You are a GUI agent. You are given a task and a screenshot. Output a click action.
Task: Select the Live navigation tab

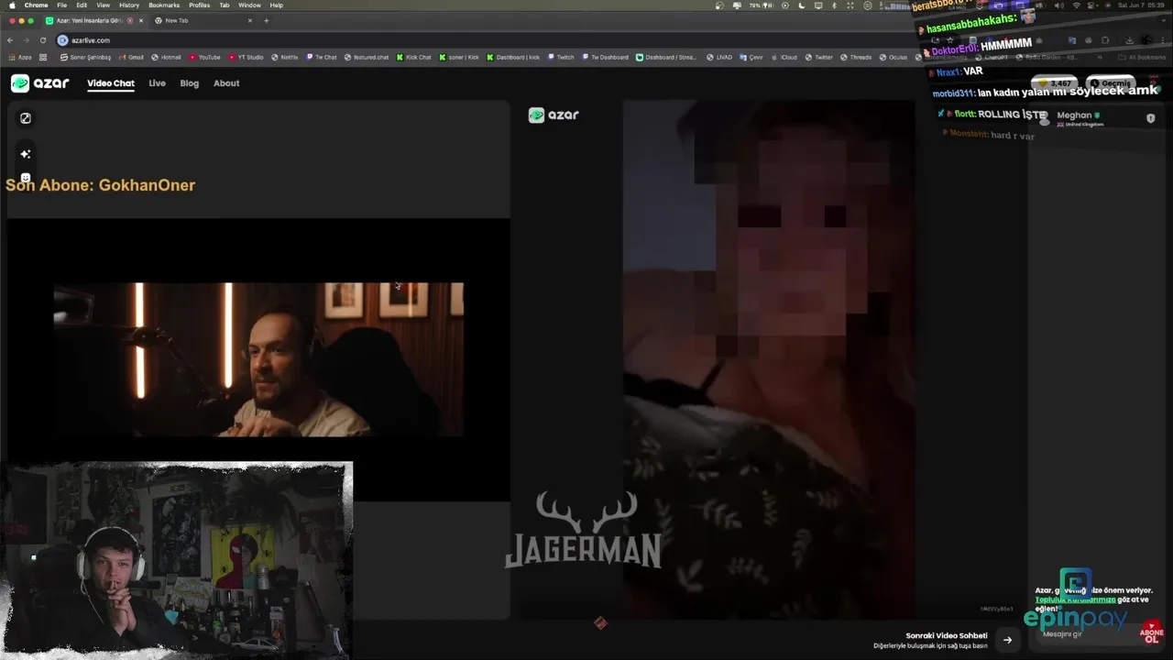[x=158, y=83]
